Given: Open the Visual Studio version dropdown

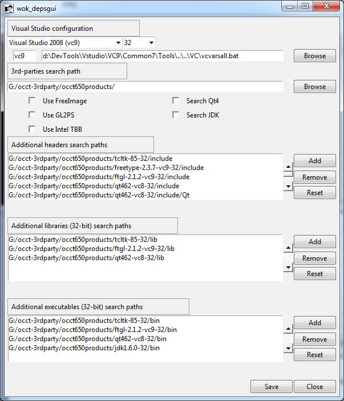Looking at the screenshot, I should [118, 43].
